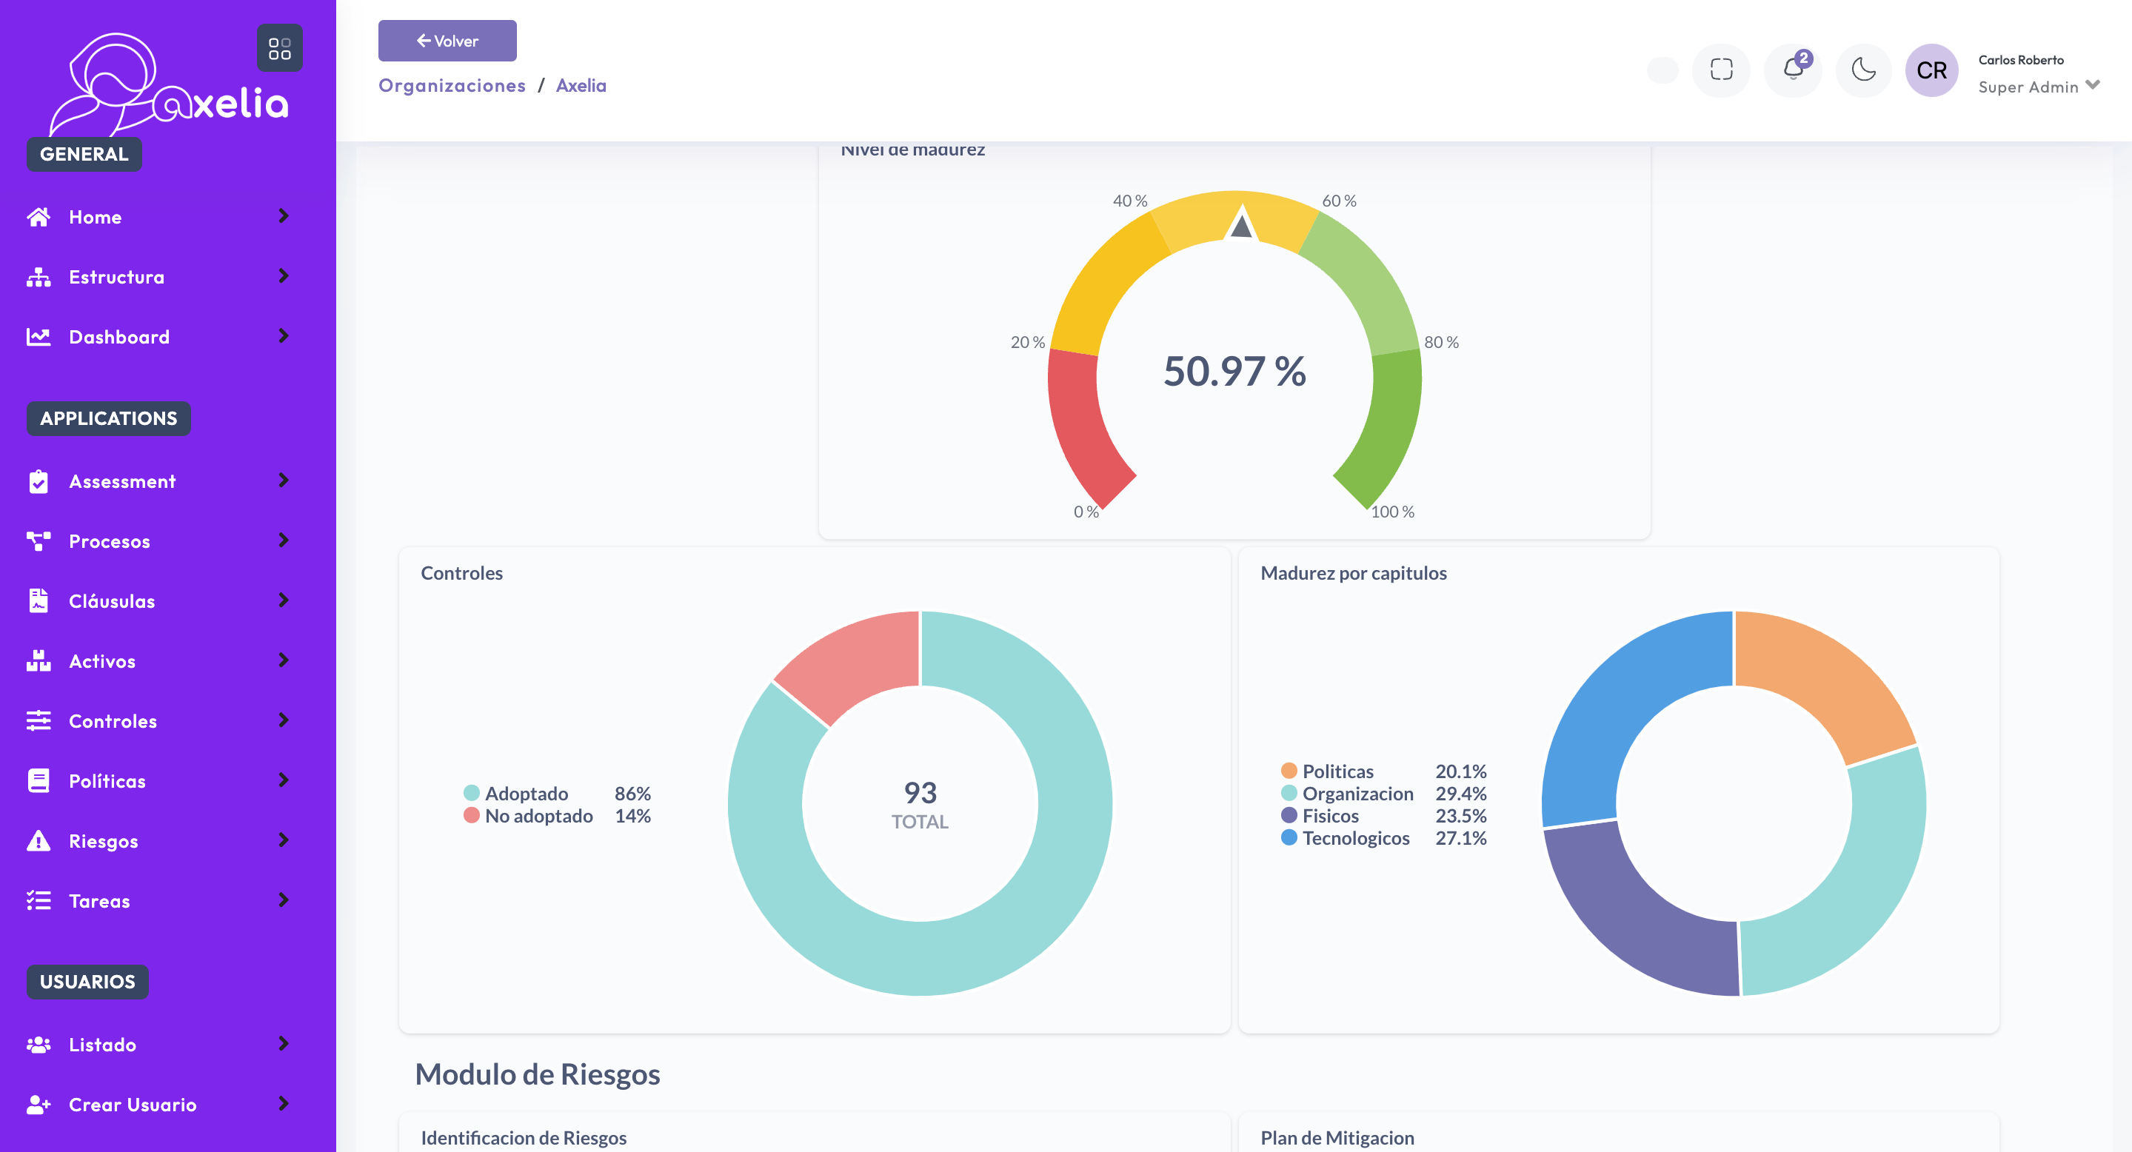Expand the Dashboard menu chevron
This screenshot has width=2132, height=1152.
pos(283,336)
